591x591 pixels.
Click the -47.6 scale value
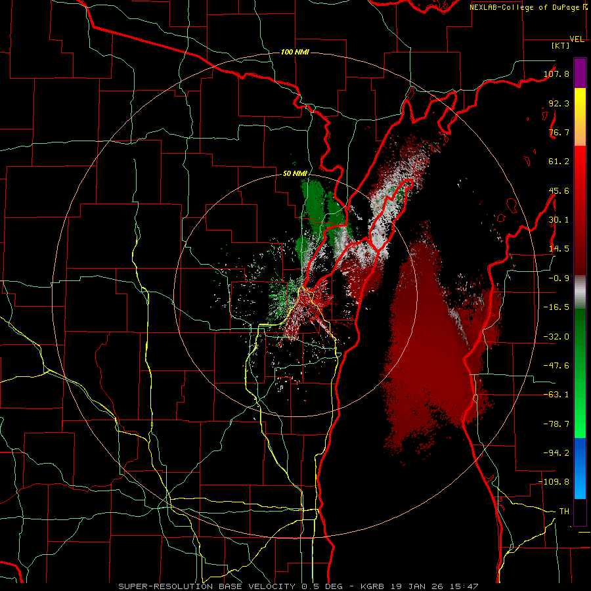[556, 365]
